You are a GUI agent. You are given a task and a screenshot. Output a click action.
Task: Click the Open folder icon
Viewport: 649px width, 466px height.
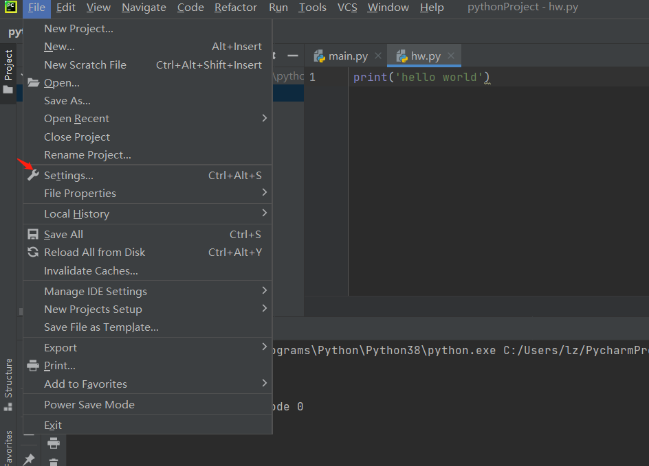coord(33,82)
